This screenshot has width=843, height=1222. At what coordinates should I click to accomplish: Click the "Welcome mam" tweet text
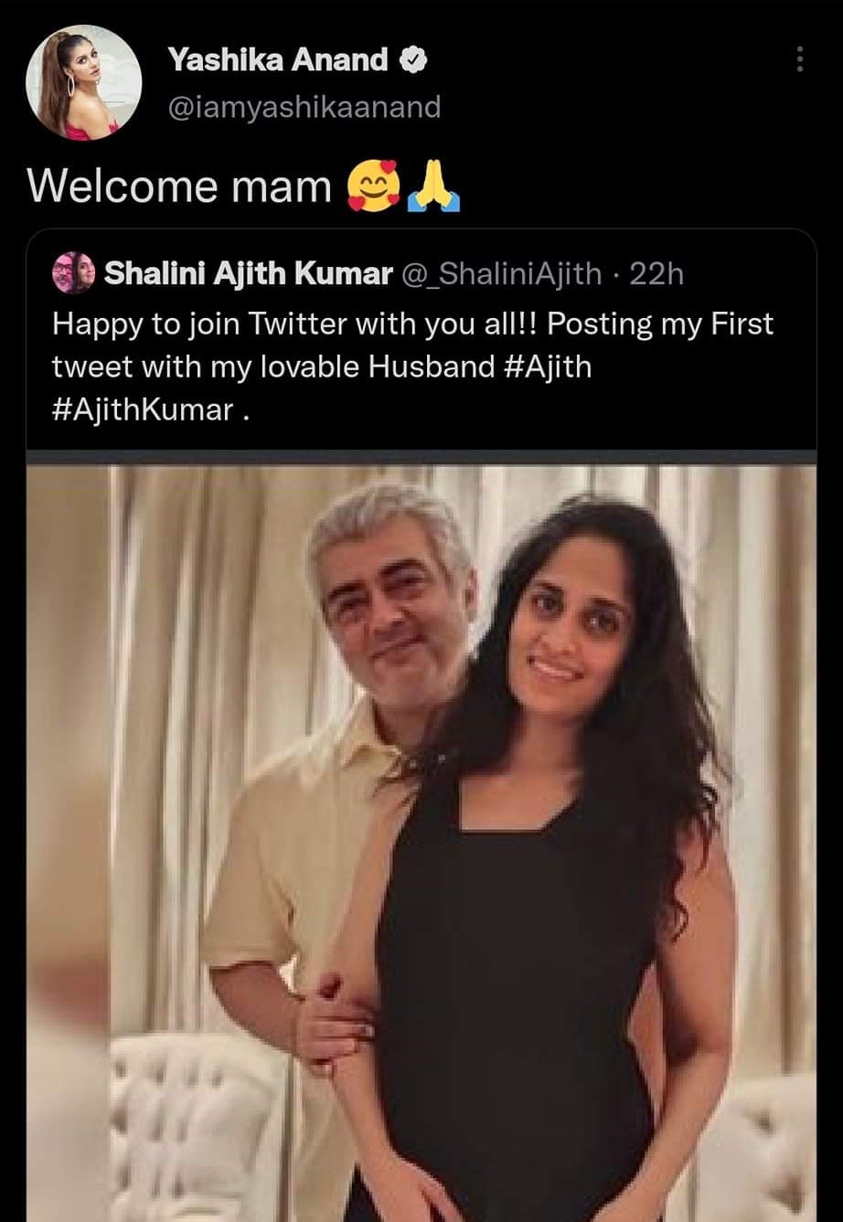click(179, 187)
